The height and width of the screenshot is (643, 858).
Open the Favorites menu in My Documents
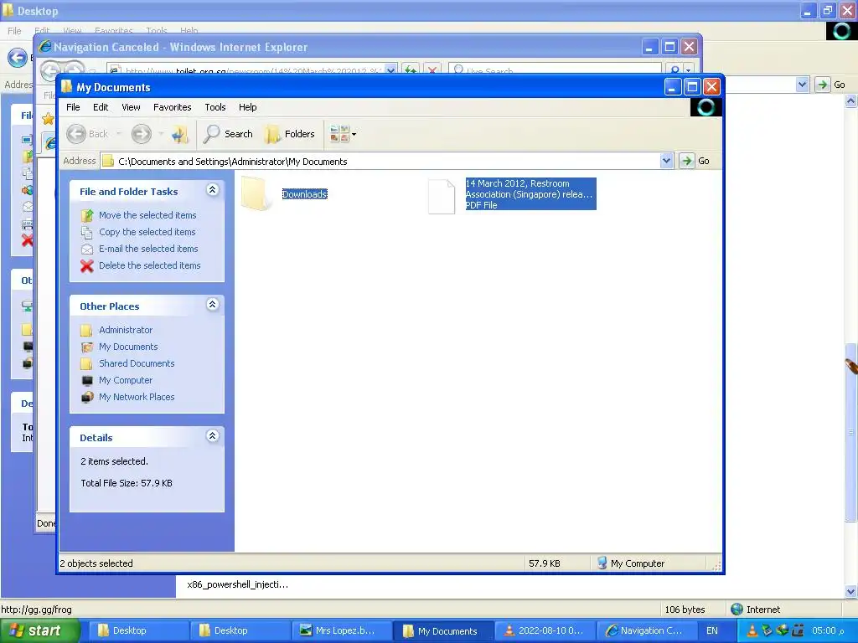[173, 107]
